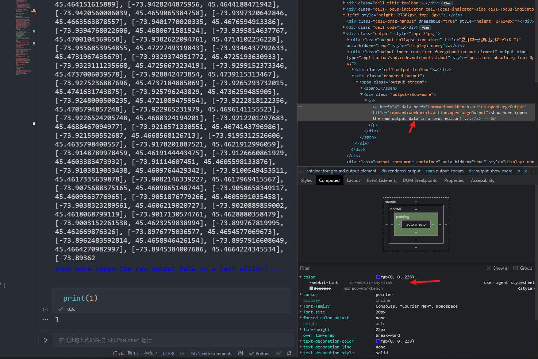
Task: Open the notifications bell icon
Action: pos(289,353)
